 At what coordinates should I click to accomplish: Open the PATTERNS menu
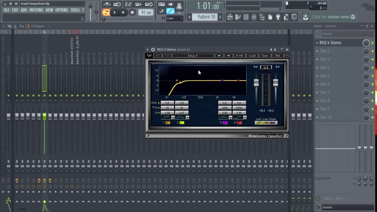[36, 10]
